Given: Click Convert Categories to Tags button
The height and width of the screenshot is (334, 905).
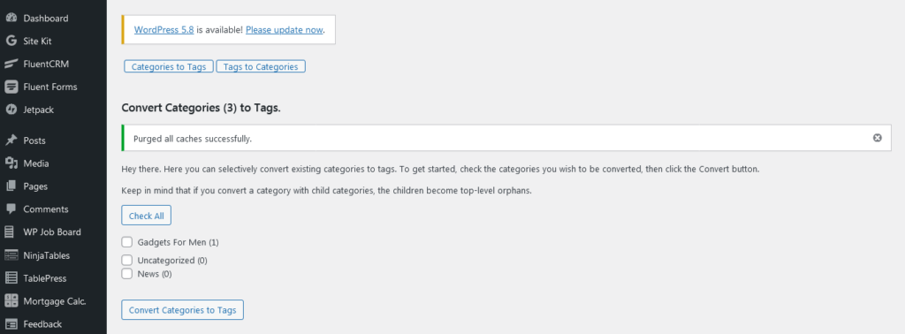Looking at the screenshot, I should (182, 310).
